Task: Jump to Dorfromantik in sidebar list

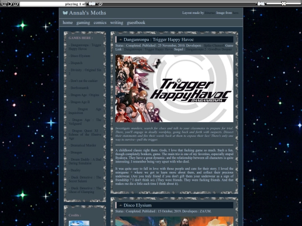Action: pyautogui.click(x=79, y=88)
